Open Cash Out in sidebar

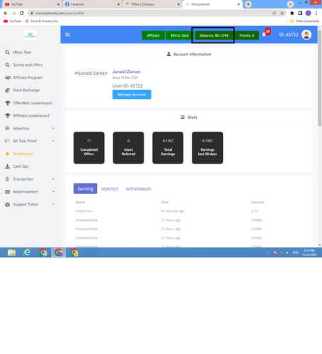[x=21, y=166]
